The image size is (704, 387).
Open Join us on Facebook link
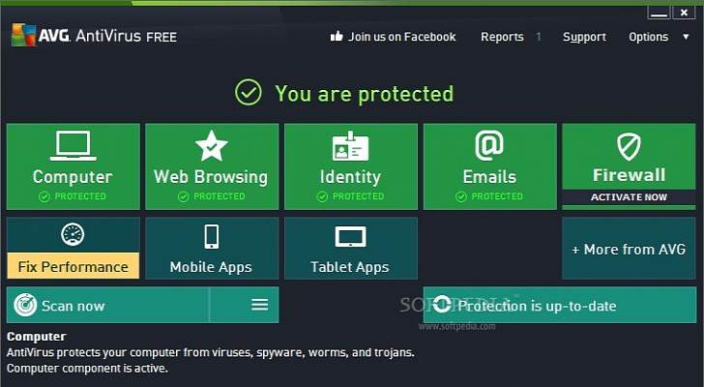tap(401, 37)
